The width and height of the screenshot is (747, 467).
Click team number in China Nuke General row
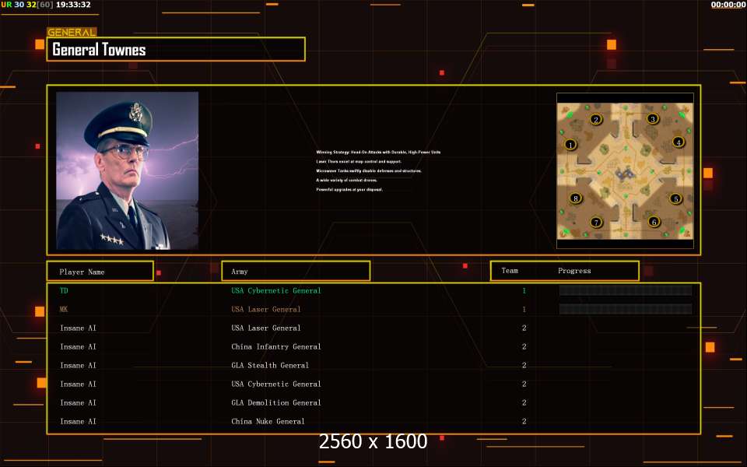[524, 421]
